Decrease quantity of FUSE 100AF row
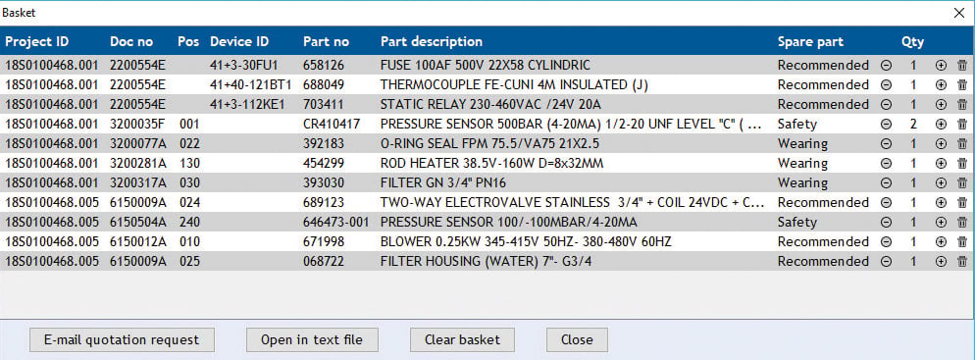This screenshot has height=360, width=975. [887, 66]
